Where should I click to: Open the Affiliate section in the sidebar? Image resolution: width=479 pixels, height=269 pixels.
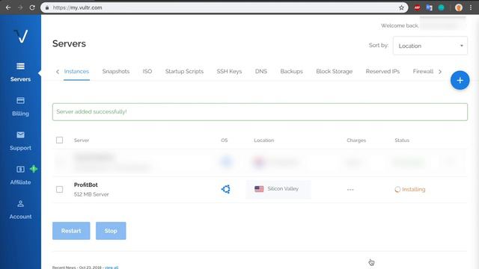click(x=20, y=176)
